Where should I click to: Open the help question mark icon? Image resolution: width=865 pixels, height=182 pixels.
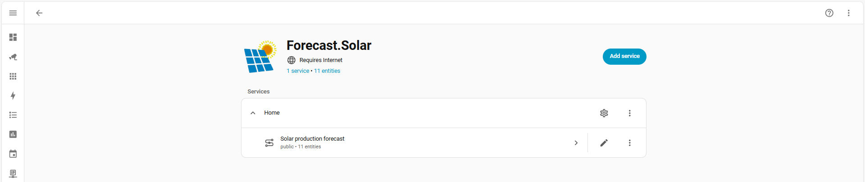pyautogui.click(x=829, y=13)
